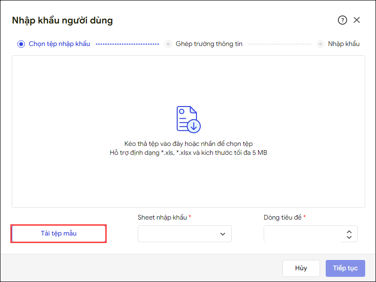Image resolution: width=376 pixels, height=282 pixels.
Task: Decrease Dòng tiêu đề with down arrow
Action: click(x=349, y=237)
